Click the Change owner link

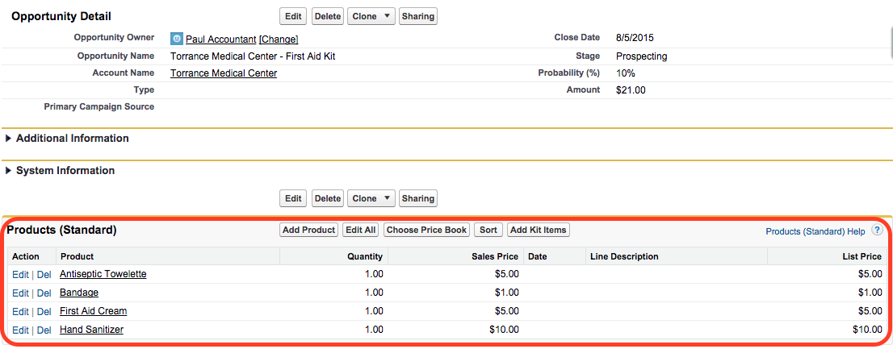(x=279, y=39)
